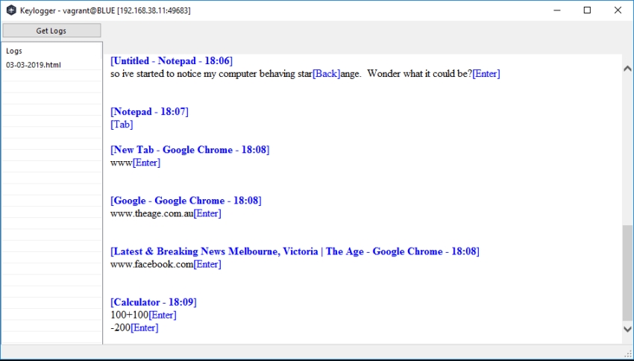Click the [Tab] key entry
Screen dimensions: 634x361
coord(122,125)
